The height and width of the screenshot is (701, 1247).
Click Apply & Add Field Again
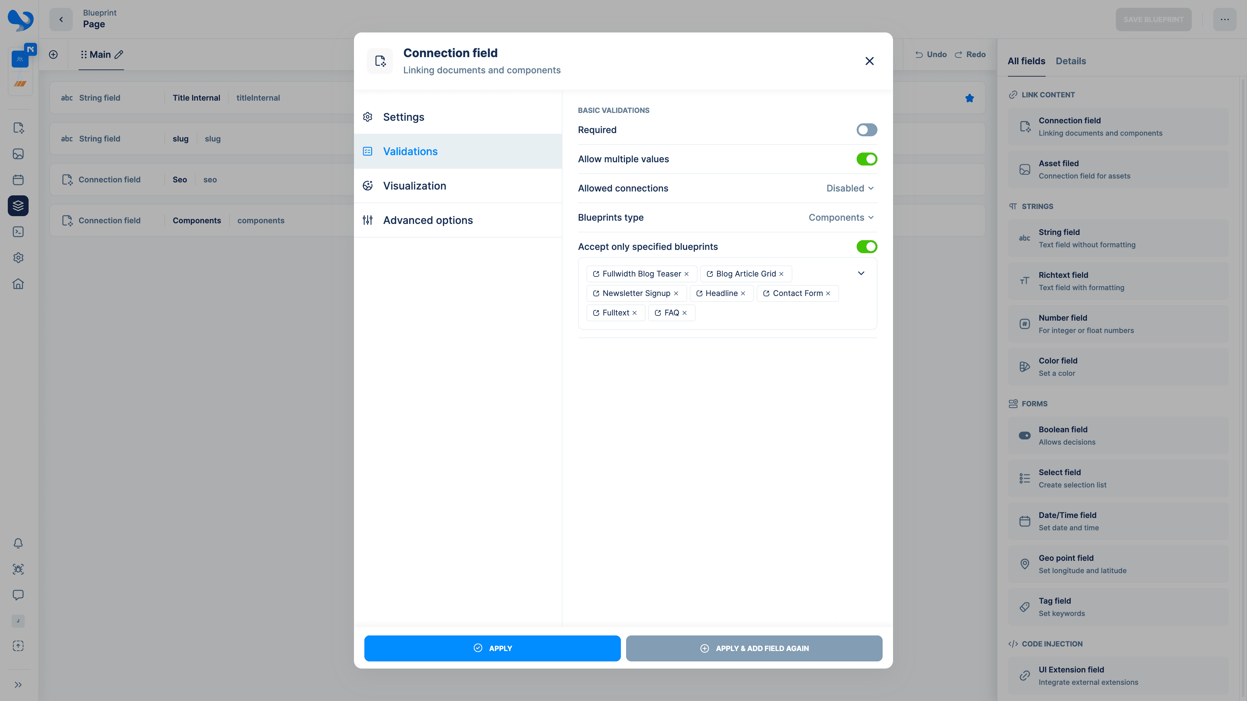[754, 648]
